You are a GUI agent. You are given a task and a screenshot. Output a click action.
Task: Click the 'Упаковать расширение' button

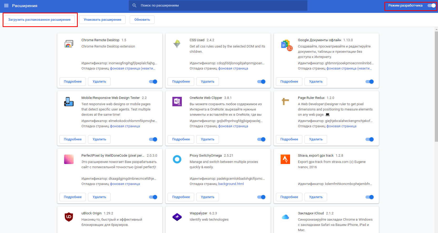point(102,20)
